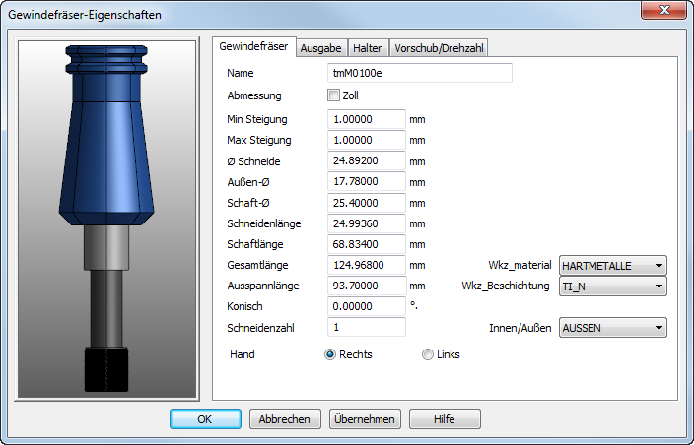Open the Ausgabe tab
This screenshot has height=445, width=694.
(321, 48)
